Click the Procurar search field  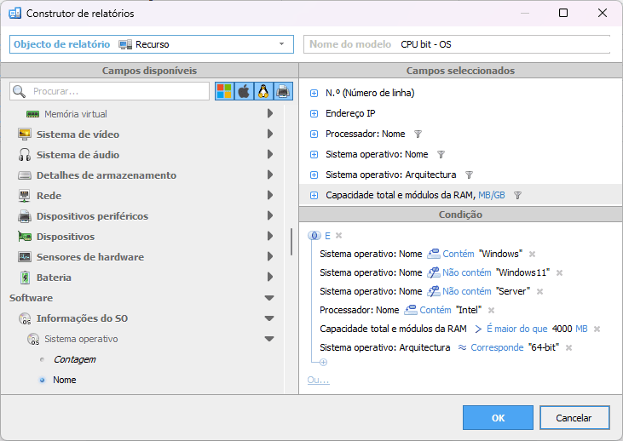[119, 91]
